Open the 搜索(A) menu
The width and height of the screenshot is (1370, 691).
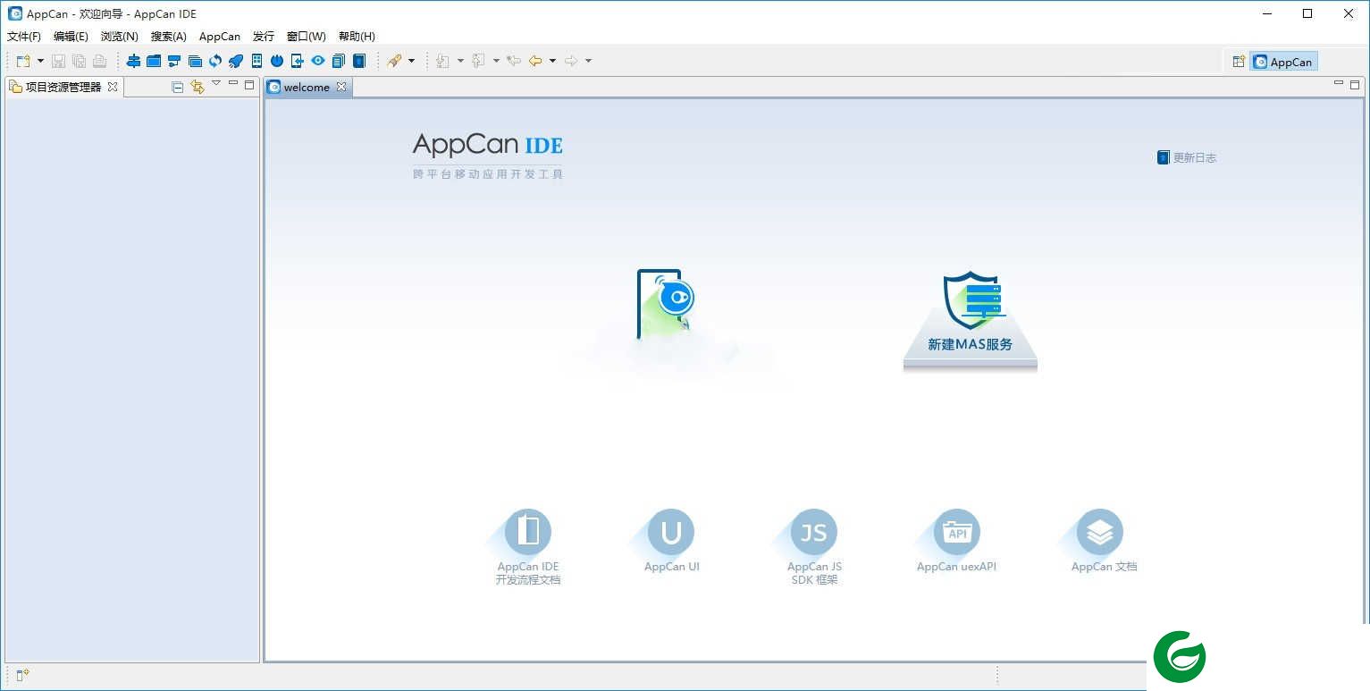click(169, 37)
